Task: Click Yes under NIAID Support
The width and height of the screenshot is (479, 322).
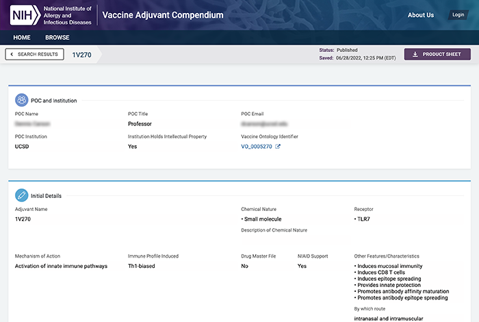Action: pyautogui.click(x=302, y=266)
